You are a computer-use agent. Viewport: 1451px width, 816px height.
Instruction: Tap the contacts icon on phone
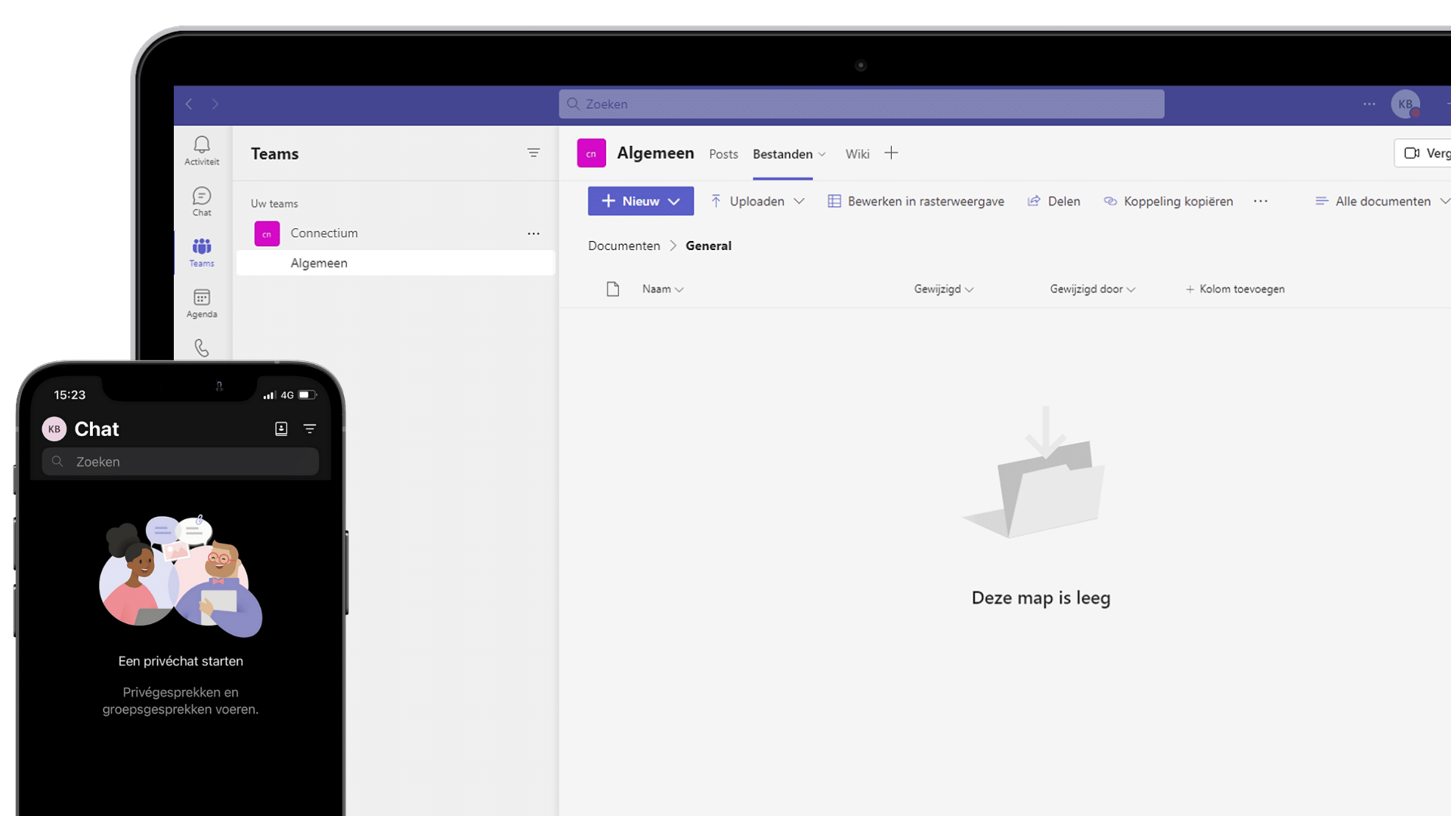coord(281,428)
